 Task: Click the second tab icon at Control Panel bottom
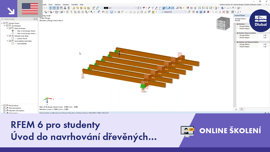[242, 109]
